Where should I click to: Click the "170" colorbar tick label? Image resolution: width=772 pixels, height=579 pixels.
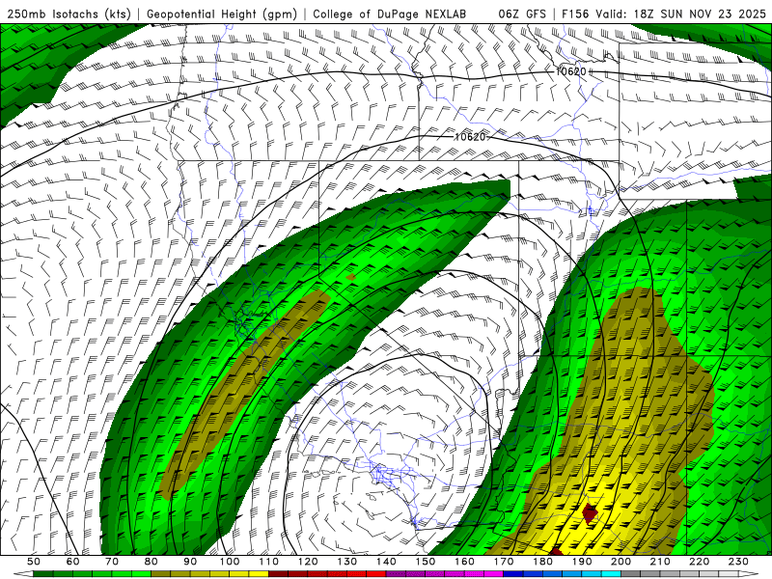pyautogui.click(x=504, y=562)
